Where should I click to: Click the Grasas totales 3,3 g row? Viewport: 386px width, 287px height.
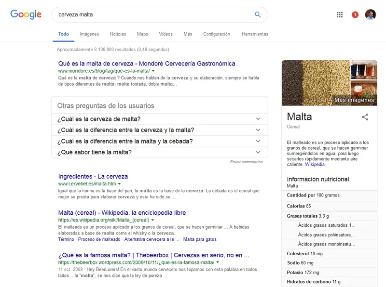point(330,216)
